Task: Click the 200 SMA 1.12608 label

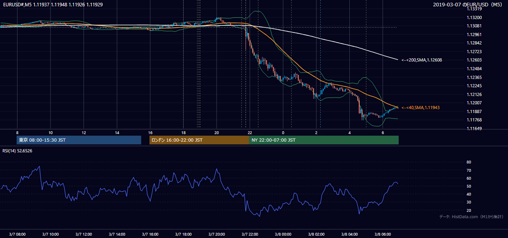Action: (x=421, y=60)
